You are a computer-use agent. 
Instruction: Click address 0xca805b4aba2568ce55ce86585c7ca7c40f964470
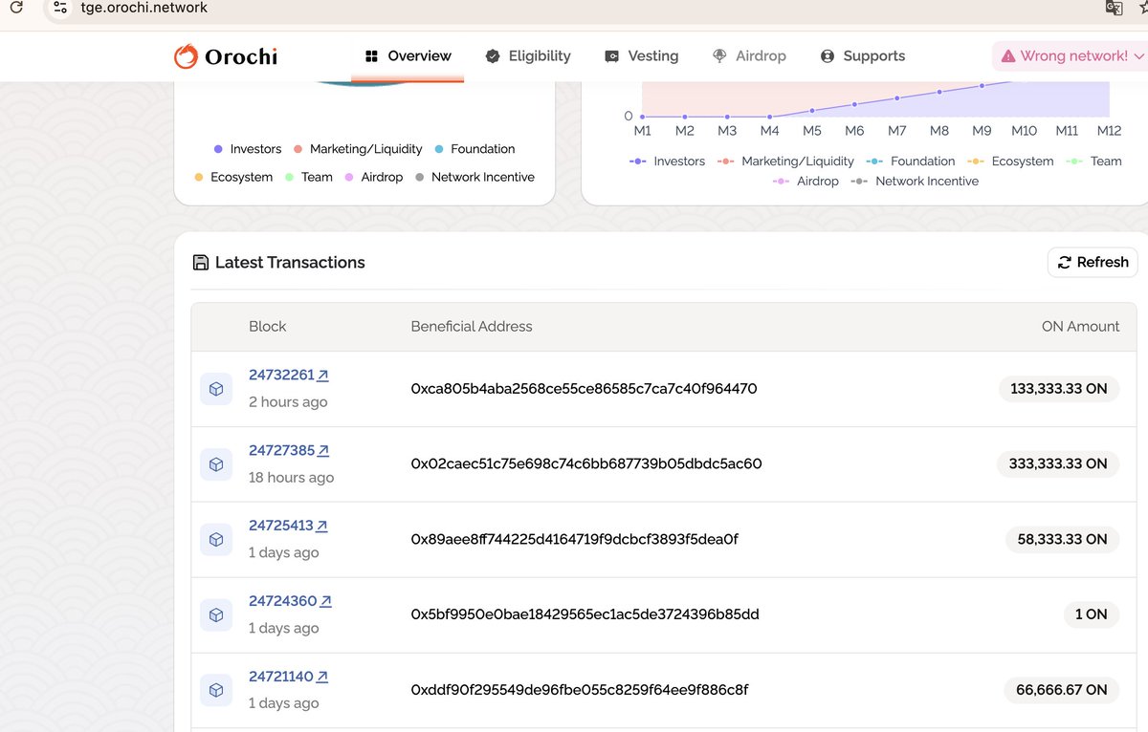tap(584, 389)
